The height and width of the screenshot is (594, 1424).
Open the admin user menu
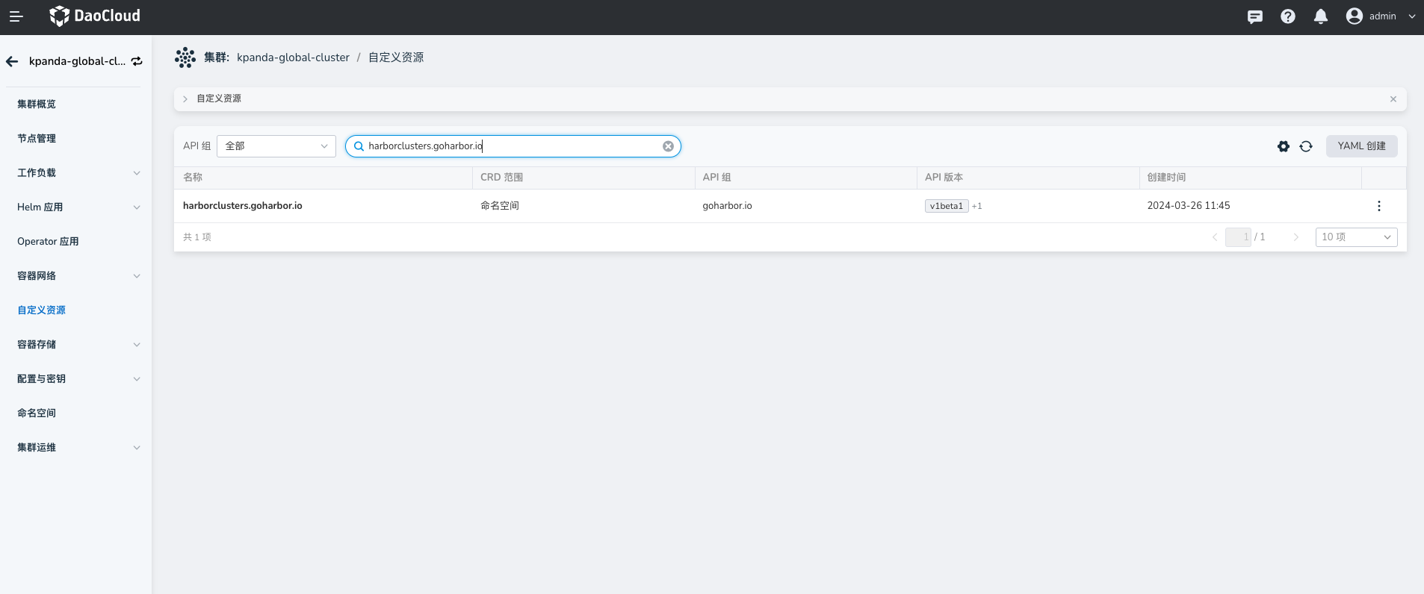tap(1380, 16)
